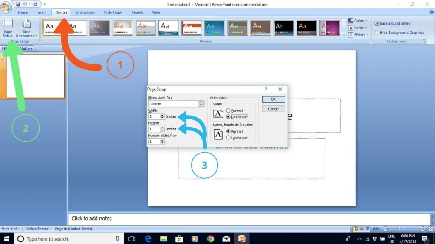Click Width spinner arrows
The height and width of the screenshot is (244, 435).
(162, 117)
